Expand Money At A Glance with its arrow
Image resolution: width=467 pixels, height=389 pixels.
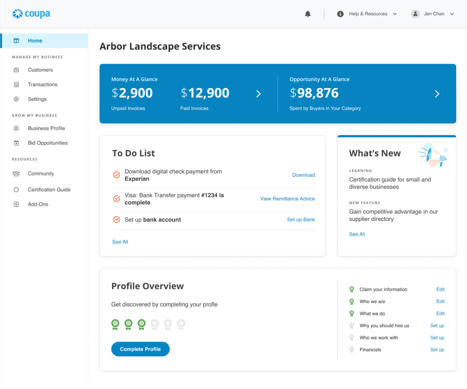(258, 94)
